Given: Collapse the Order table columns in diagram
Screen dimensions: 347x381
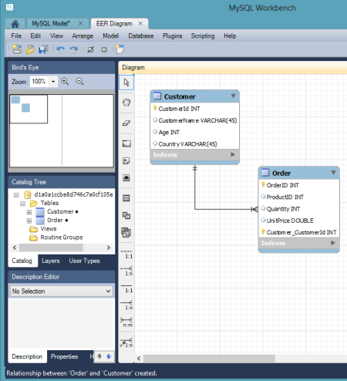Looking at the screenshot, I should (333, 173).
